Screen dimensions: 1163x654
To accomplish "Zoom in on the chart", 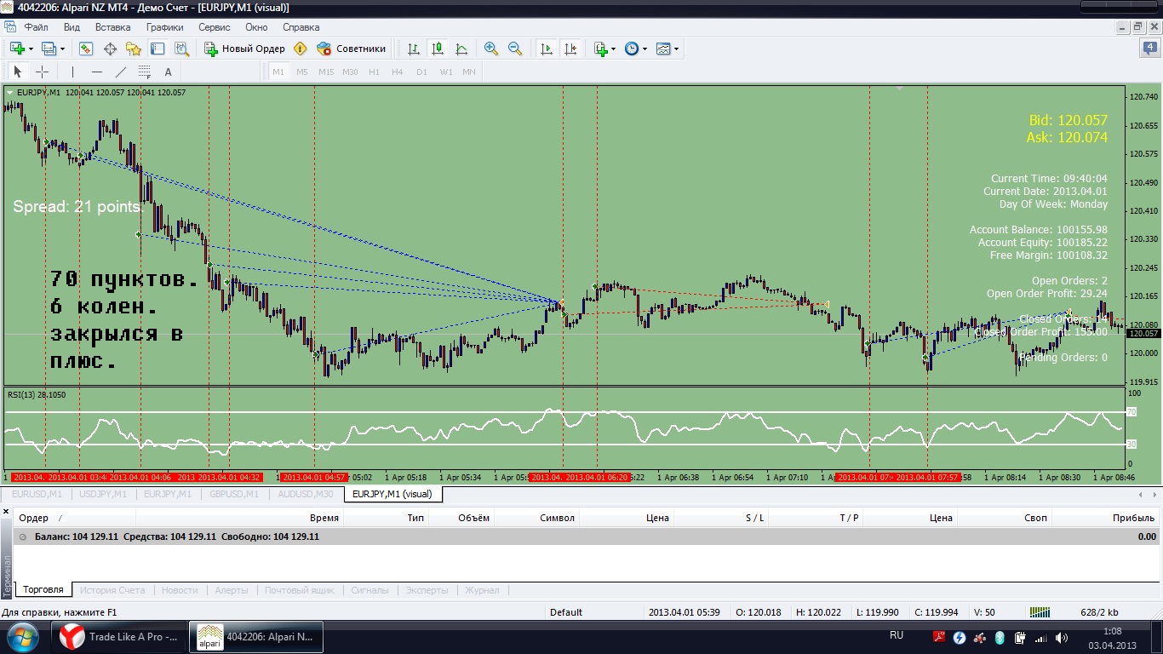I will 491,49.
